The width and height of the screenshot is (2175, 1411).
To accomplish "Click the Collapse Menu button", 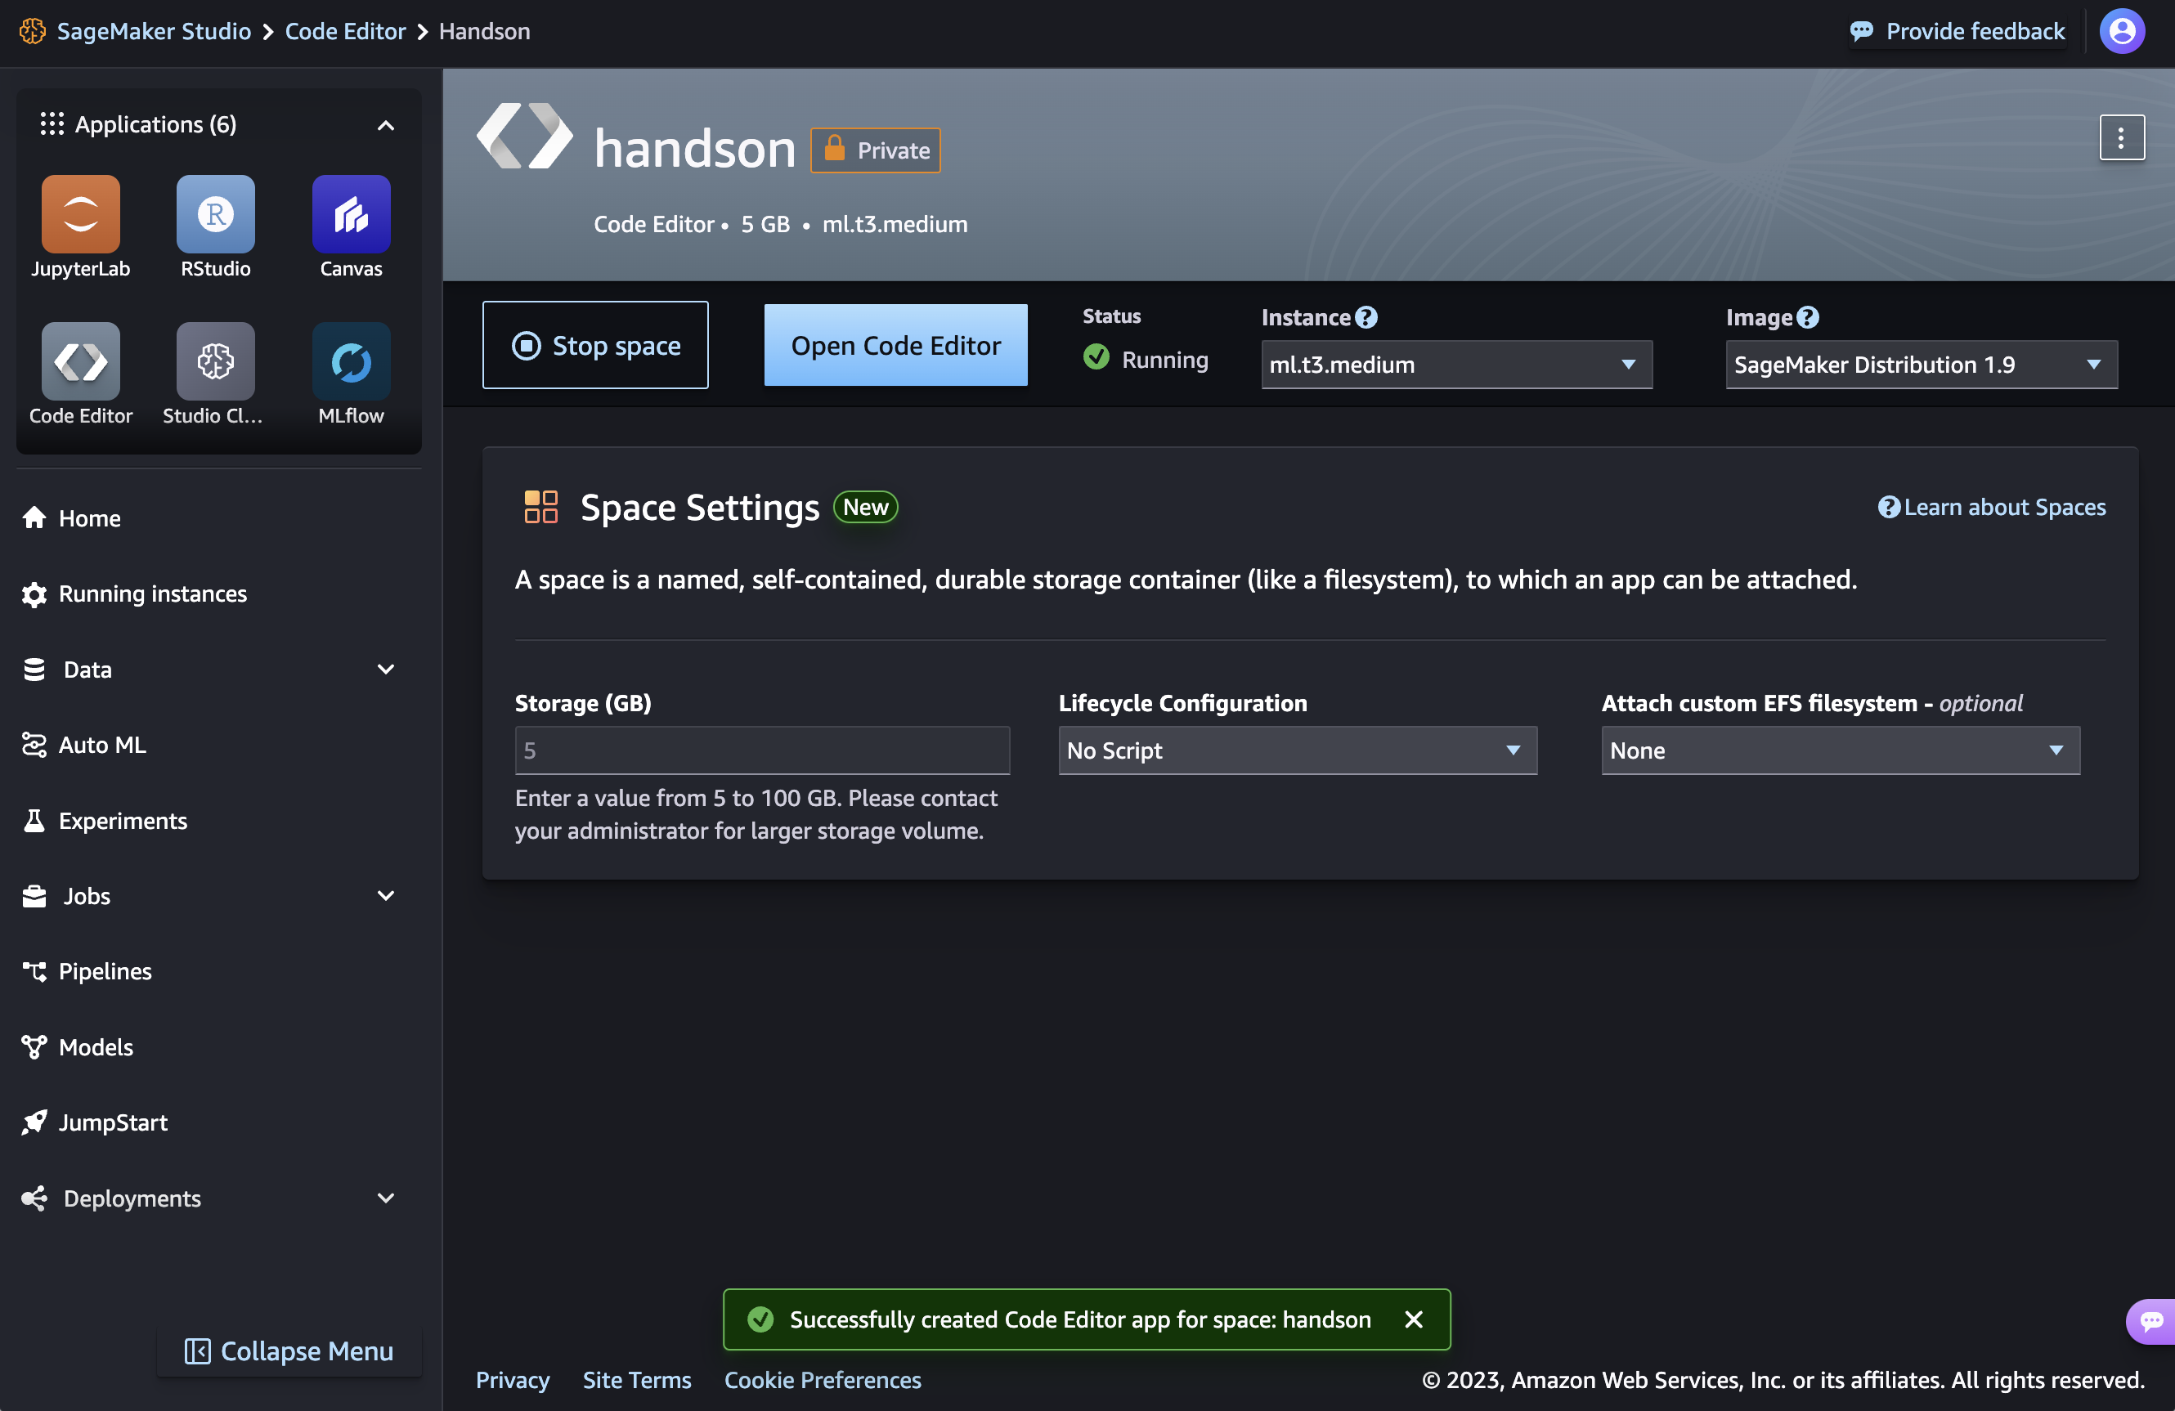I will [289, 1351].
